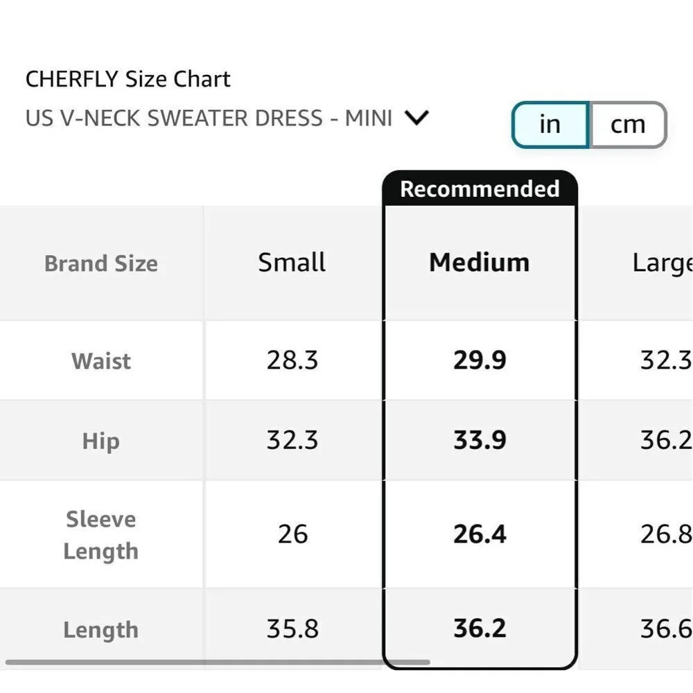693x693 pixels.
Task: Select the recommended length value 36.2
Action: pyautogui.click(x=479, y=629)
